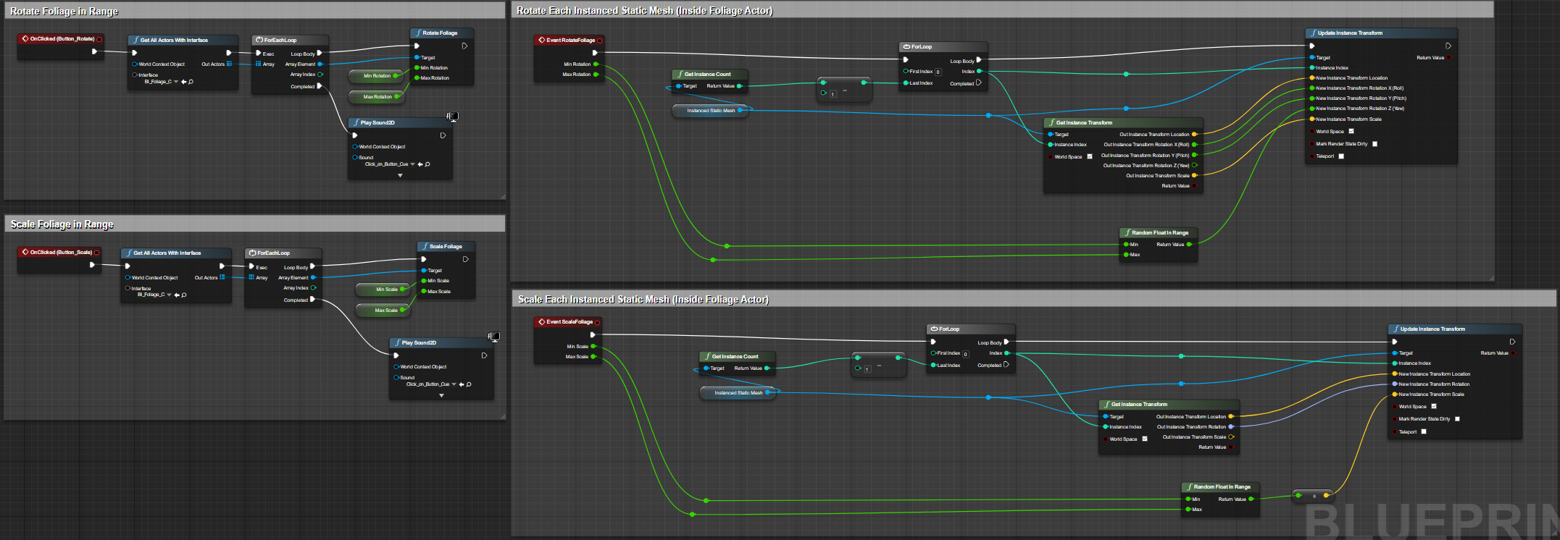Click Return Value pin of Rotate section Update Instance Transform

tap(1450, 58)
